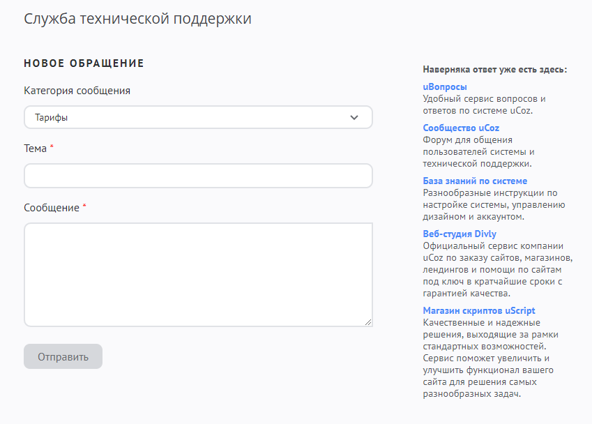This screenshot has height=424, width=592.
Task: Click the Служба технической поддержки page title
Action: (137, 19)
